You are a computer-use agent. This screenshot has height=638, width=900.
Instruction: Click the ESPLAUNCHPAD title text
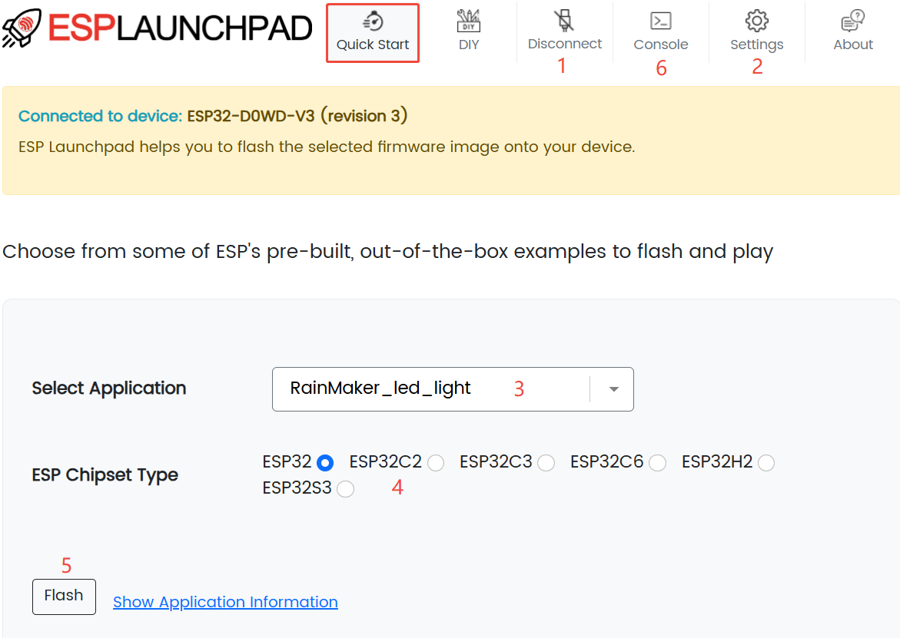181,28
